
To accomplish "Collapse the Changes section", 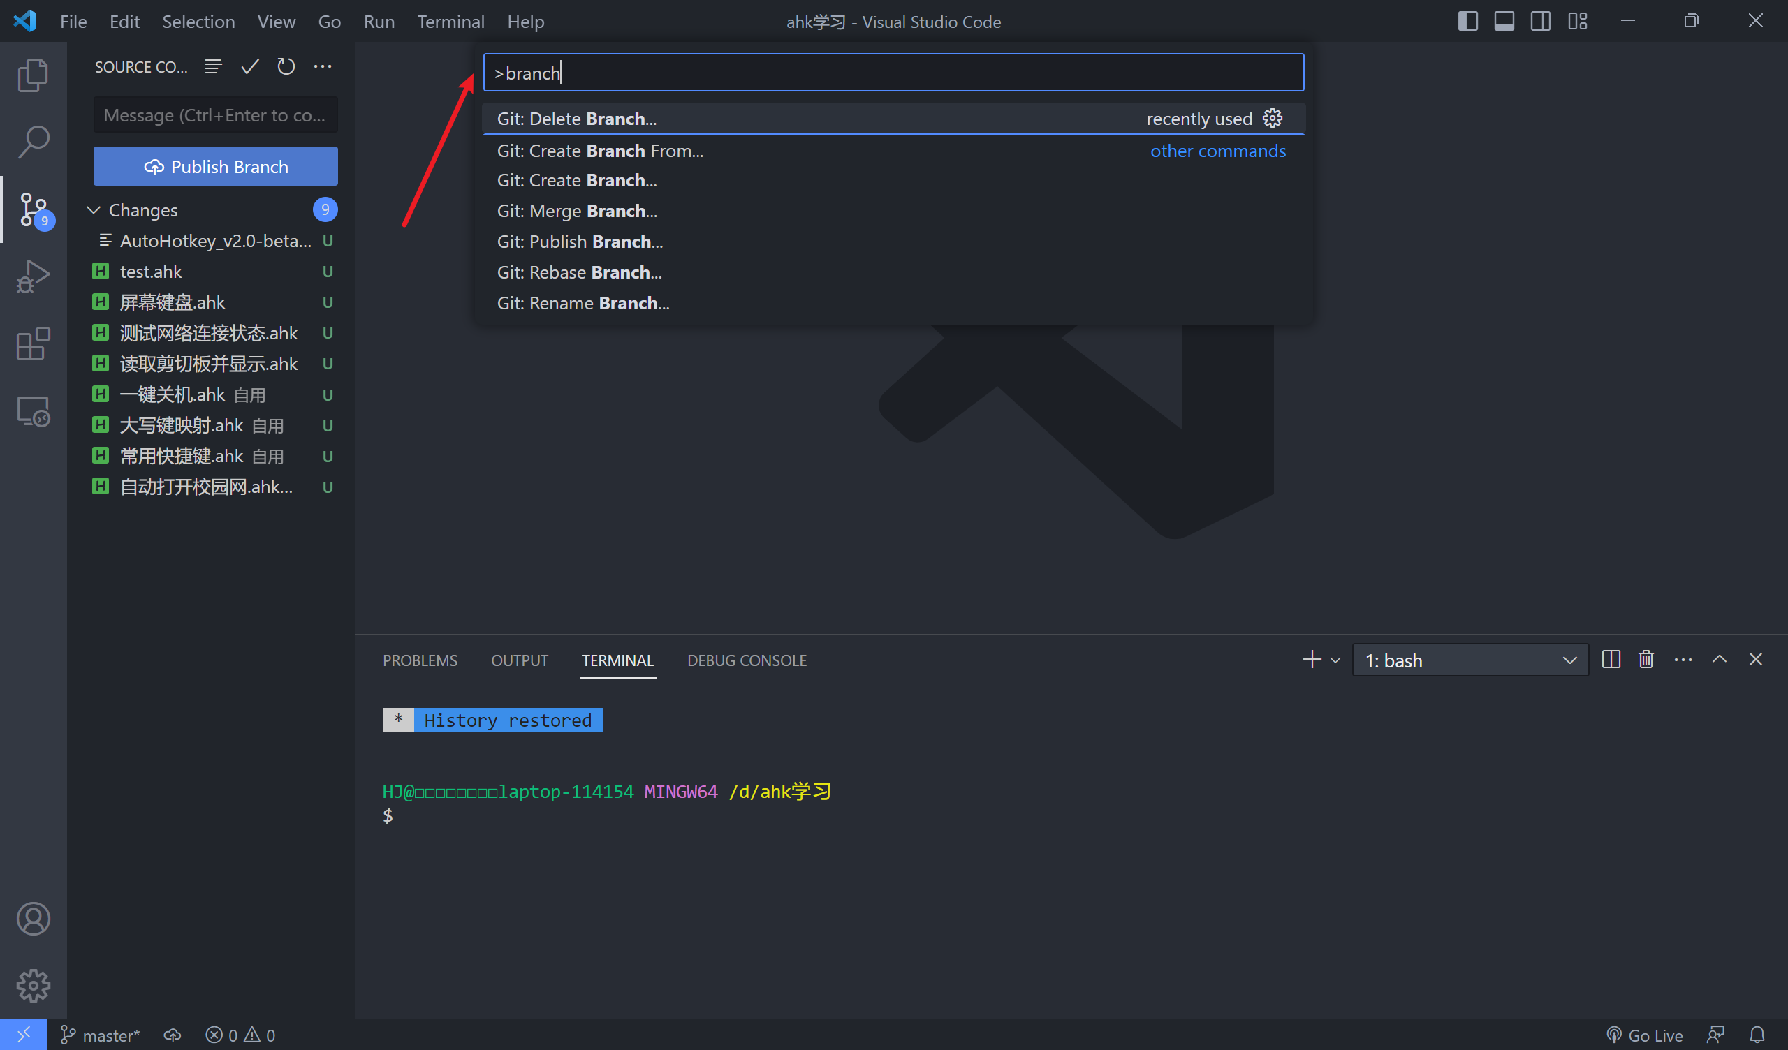I will 93,210.
